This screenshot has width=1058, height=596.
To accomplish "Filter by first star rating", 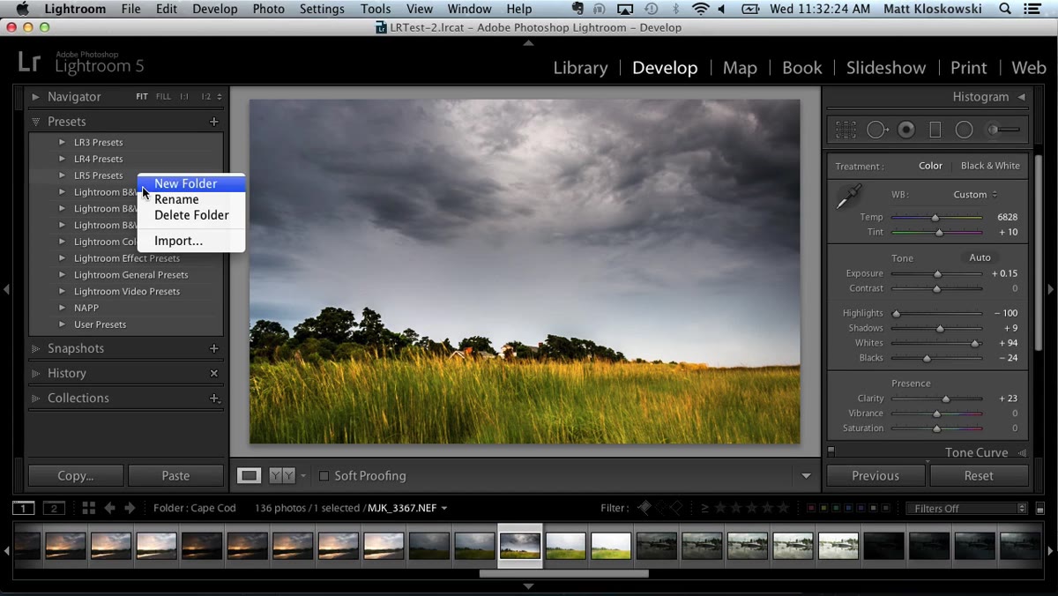I will [720, 508].
